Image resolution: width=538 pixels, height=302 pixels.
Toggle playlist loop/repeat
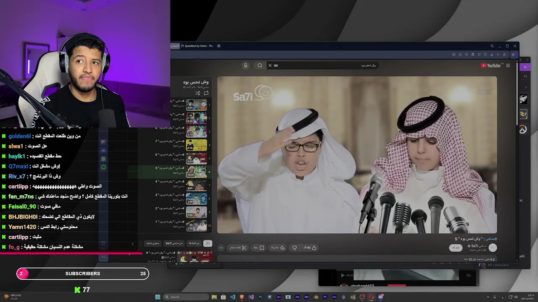206,93
